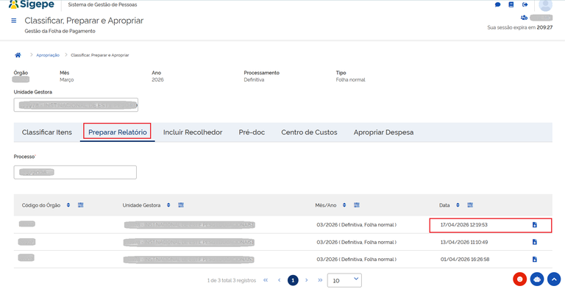The image size is (565, 289).
Task: Open filter for Código do Órgão column
Action: tap(81, 205)
